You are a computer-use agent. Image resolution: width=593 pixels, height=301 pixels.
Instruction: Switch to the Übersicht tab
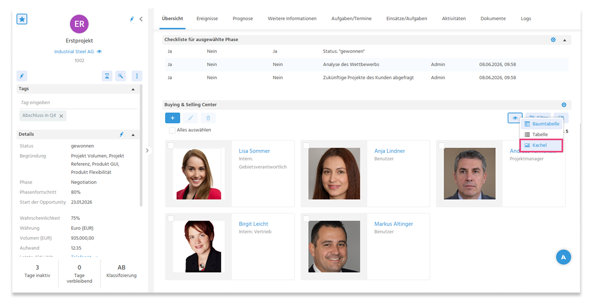[x=173, y=18]
